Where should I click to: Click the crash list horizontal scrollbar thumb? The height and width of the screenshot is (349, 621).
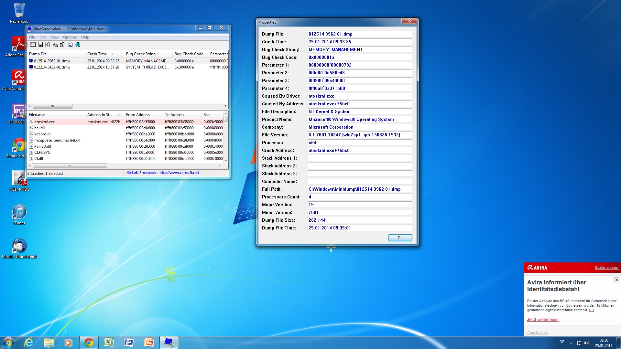(x=52, y=106)
